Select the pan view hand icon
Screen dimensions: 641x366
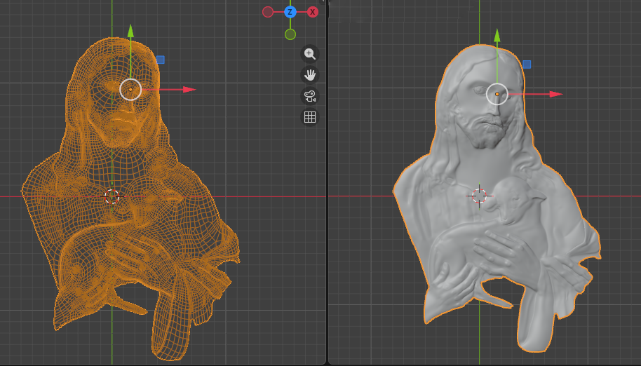(x=310, y=74)
